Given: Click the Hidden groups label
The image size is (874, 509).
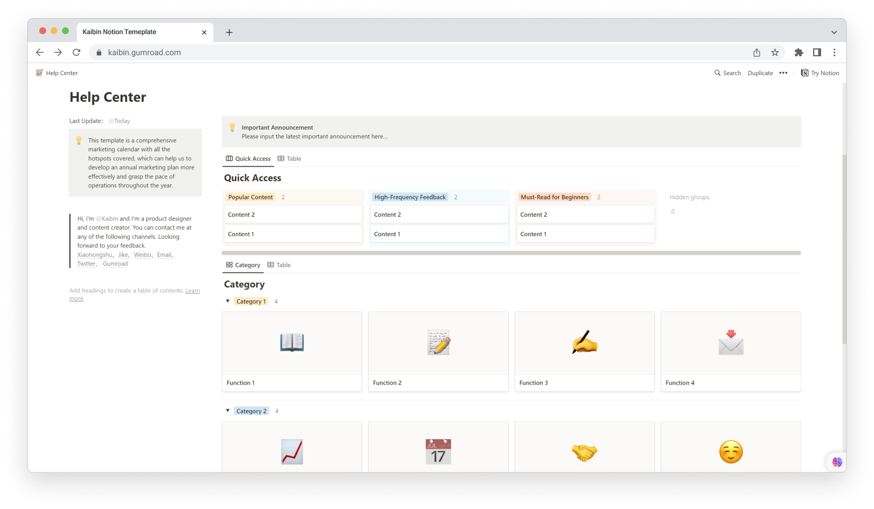Looking at the screenshot, I should coord(689,197).
